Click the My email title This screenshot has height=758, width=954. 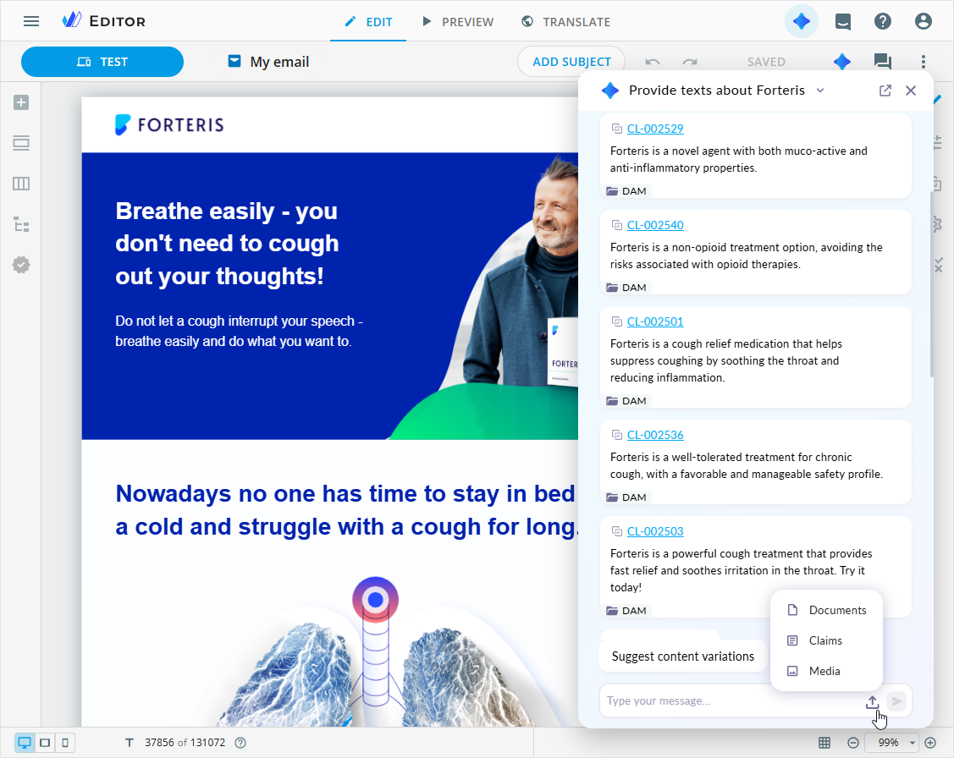coord(279,62)
